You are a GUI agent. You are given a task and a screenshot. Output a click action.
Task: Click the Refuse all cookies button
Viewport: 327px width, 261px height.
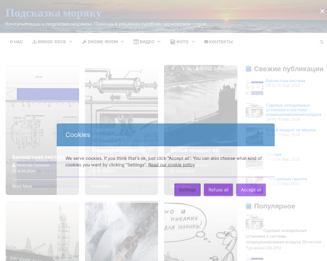[219, 190]
